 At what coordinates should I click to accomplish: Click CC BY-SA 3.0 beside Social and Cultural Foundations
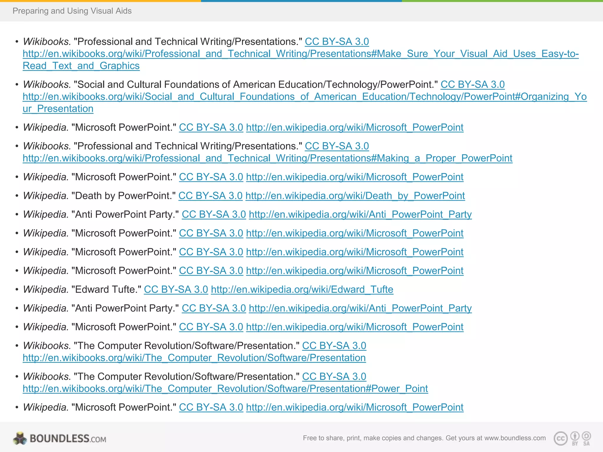tap(473, 84)
